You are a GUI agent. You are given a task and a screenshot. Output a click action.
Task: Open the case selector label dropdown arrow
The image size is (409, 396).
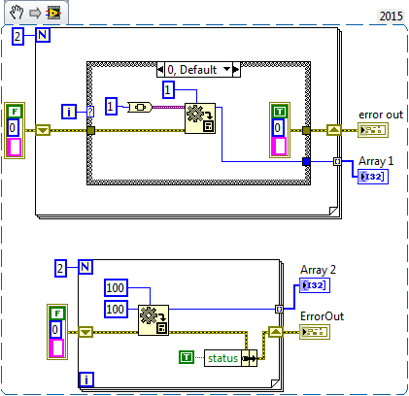click(x=227, y=69)
